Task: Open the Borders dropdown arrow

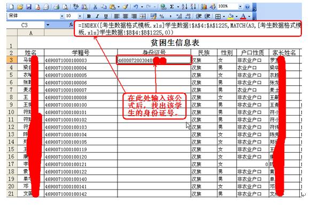Action: click(x=224, y=17)
